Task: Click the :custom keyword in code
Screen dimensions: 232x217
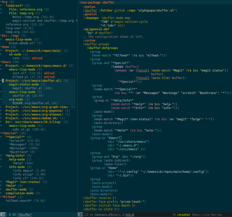Action: pos(89,40)
